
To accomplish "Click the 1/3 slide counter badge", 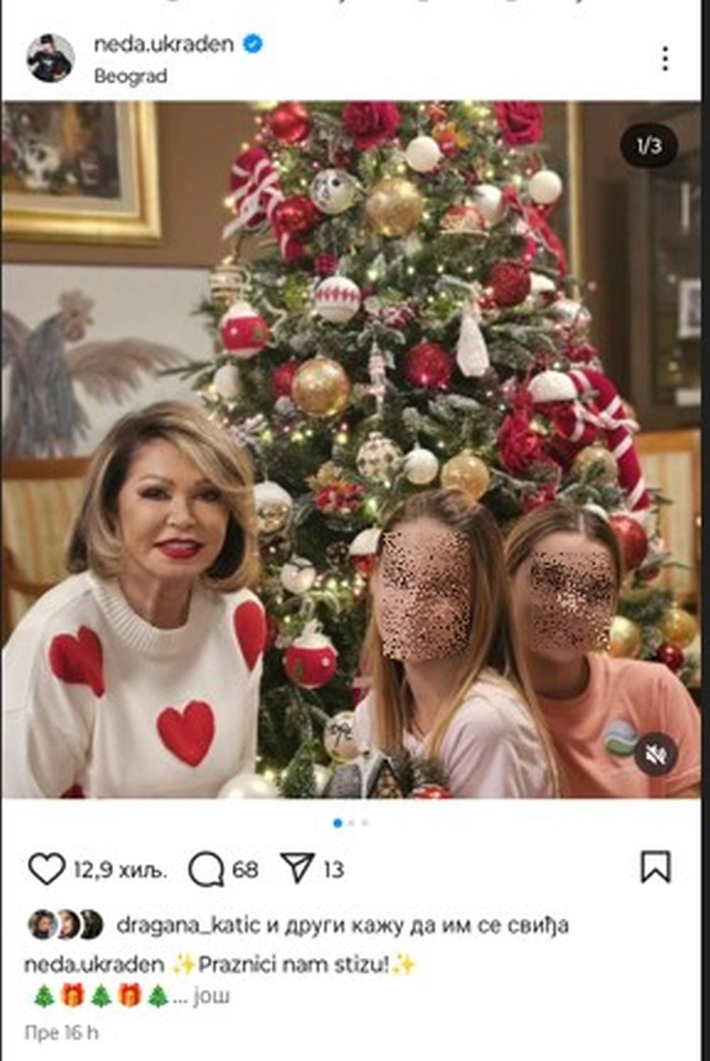I will (x=649, y=146).
